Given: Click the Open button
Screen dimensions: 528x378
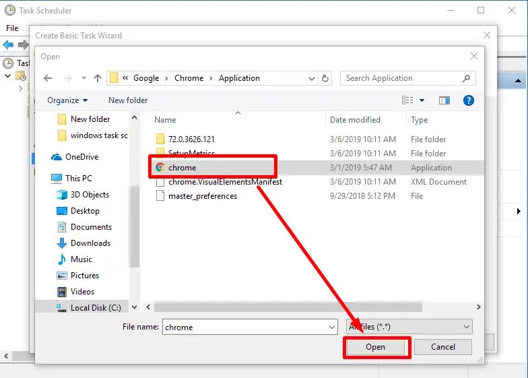Looking at the screenshot, I should tap(376, 347).
